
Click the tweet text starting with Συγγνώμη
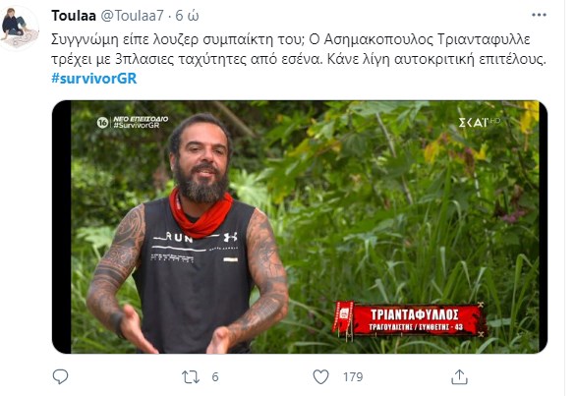coord(298,49)
